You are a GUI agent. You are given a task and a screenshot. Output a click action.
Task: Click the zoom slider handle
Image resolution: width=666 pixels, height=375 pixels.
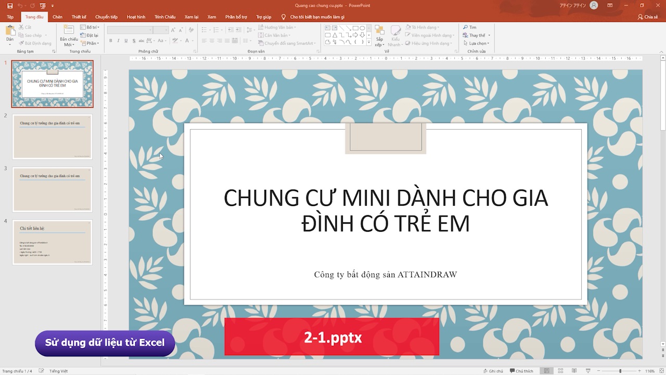619,371
